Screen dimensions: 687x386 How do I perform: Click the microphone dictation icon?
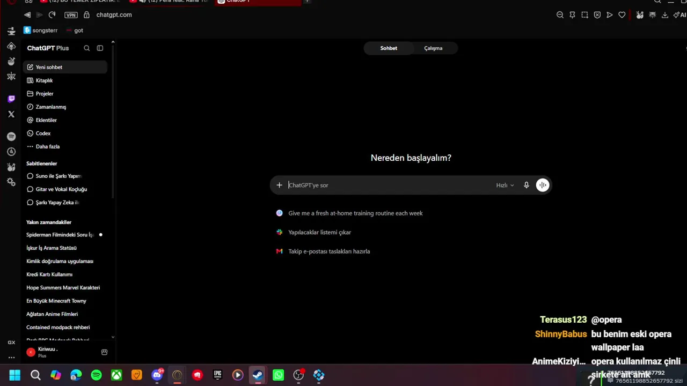pyautogui.click(x=526, y=185)
